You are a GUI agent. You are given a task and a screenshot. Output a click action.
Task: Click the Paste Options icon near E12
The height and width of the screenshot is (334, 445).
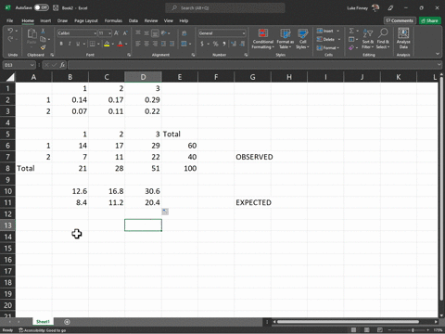pos(165,212)
